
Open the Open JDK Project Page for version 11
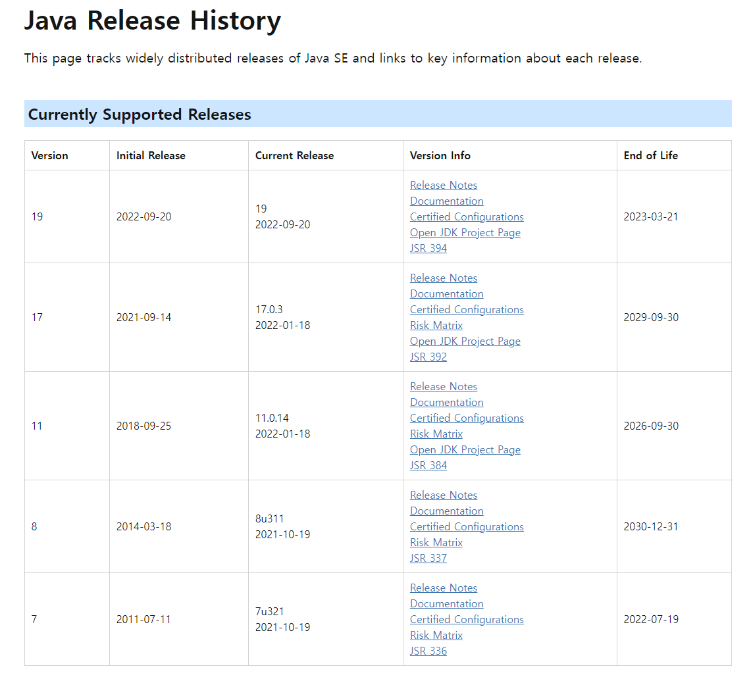tap(465, 450)
